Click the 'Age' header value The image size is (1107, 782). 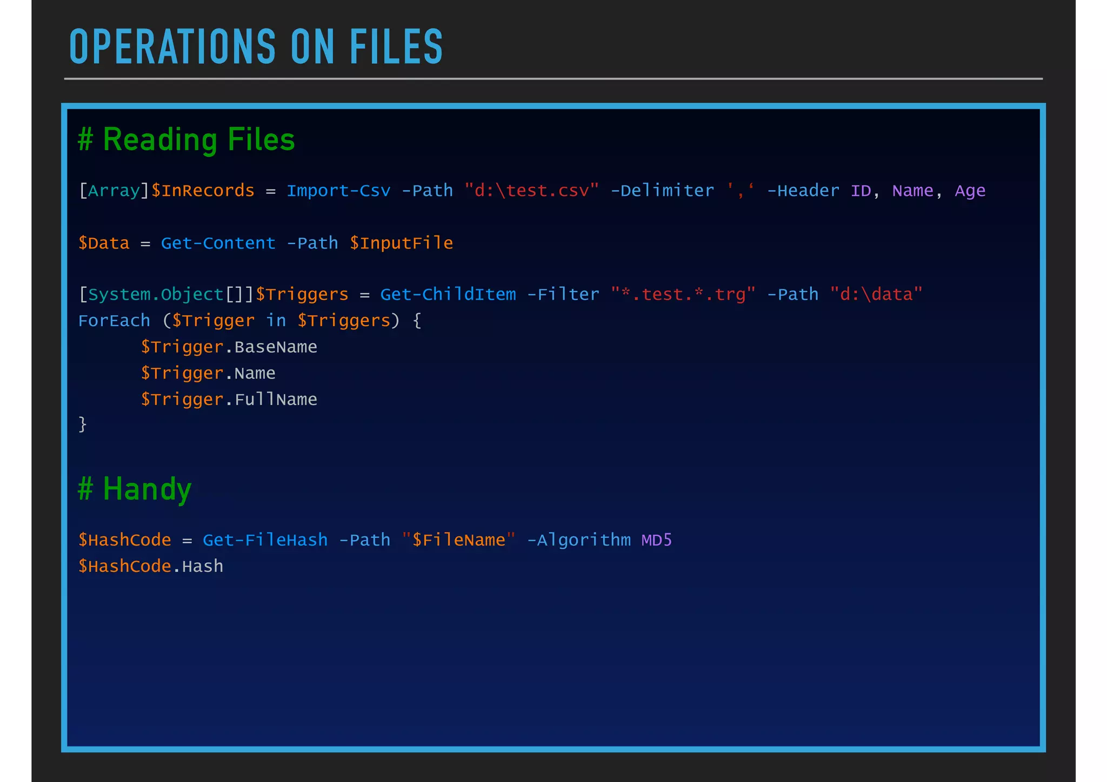coord(970,191)
